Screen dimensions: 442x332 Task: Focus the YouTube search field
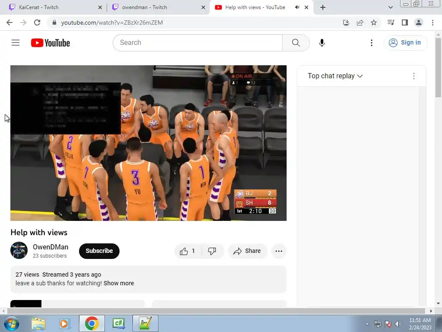pyautogui.click(x=198, y=43)
